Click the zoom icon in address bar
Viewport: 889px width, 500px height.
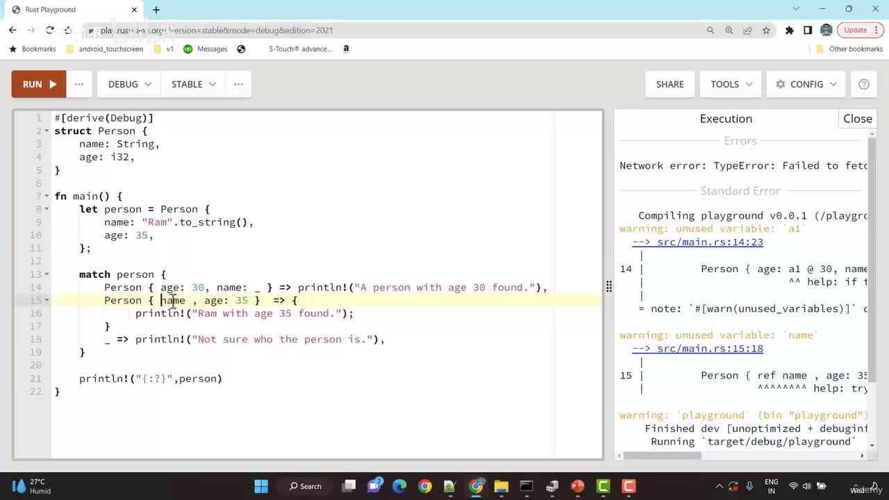(x=729, y=31)
